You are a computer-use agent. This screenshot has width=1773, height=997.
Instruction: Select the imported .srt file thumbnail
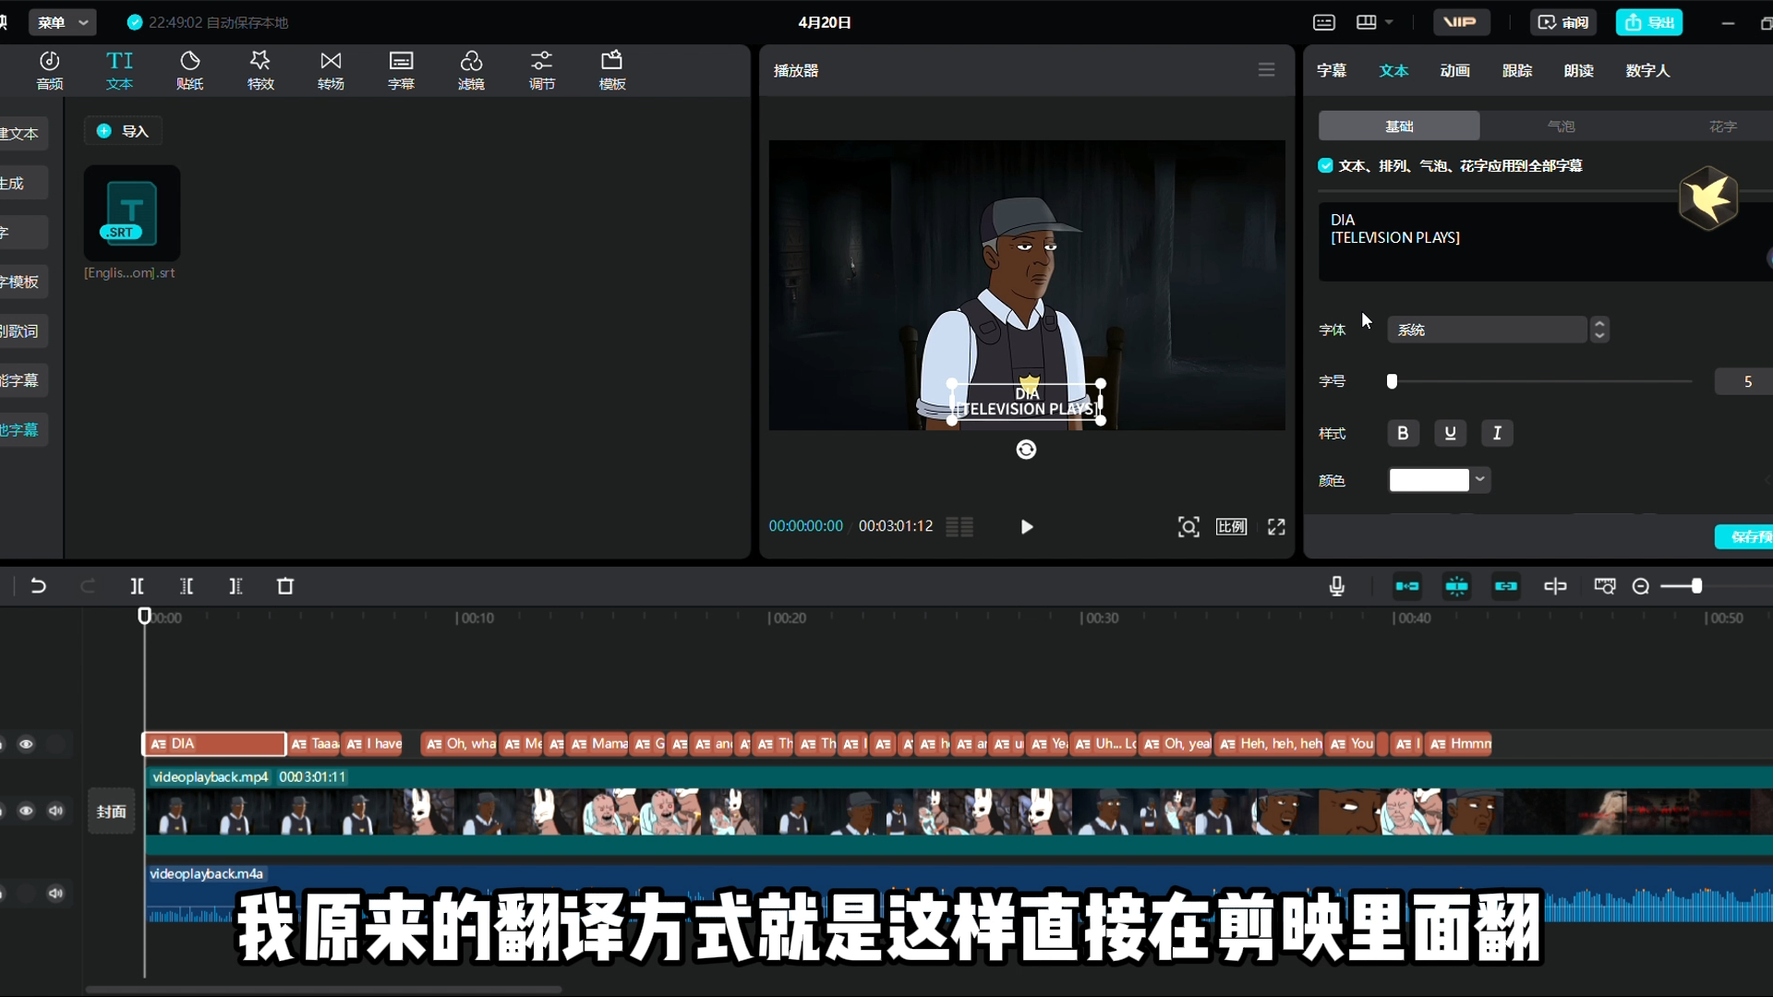click(132, 213)
